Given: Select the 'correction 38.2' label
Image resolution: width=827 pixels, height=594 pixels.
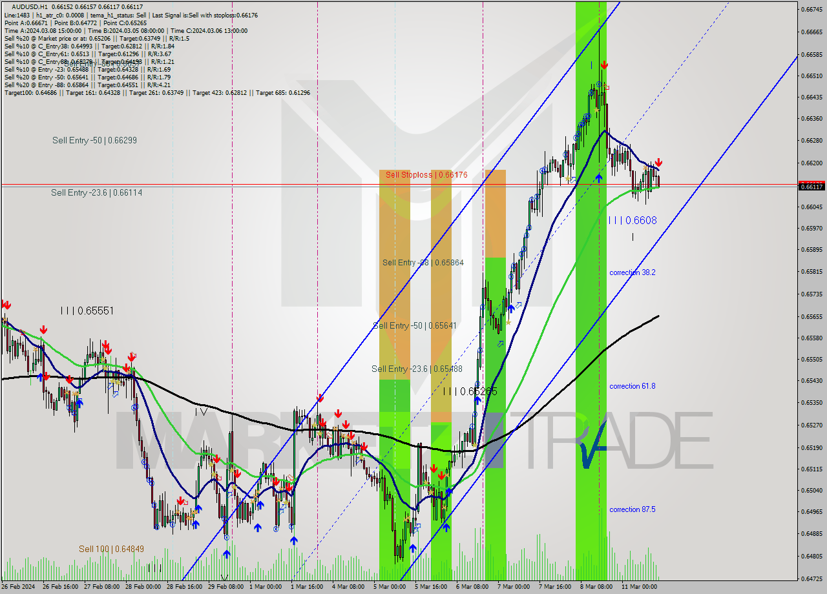Looking at the screenshot, I should click(x=632, y=272).
